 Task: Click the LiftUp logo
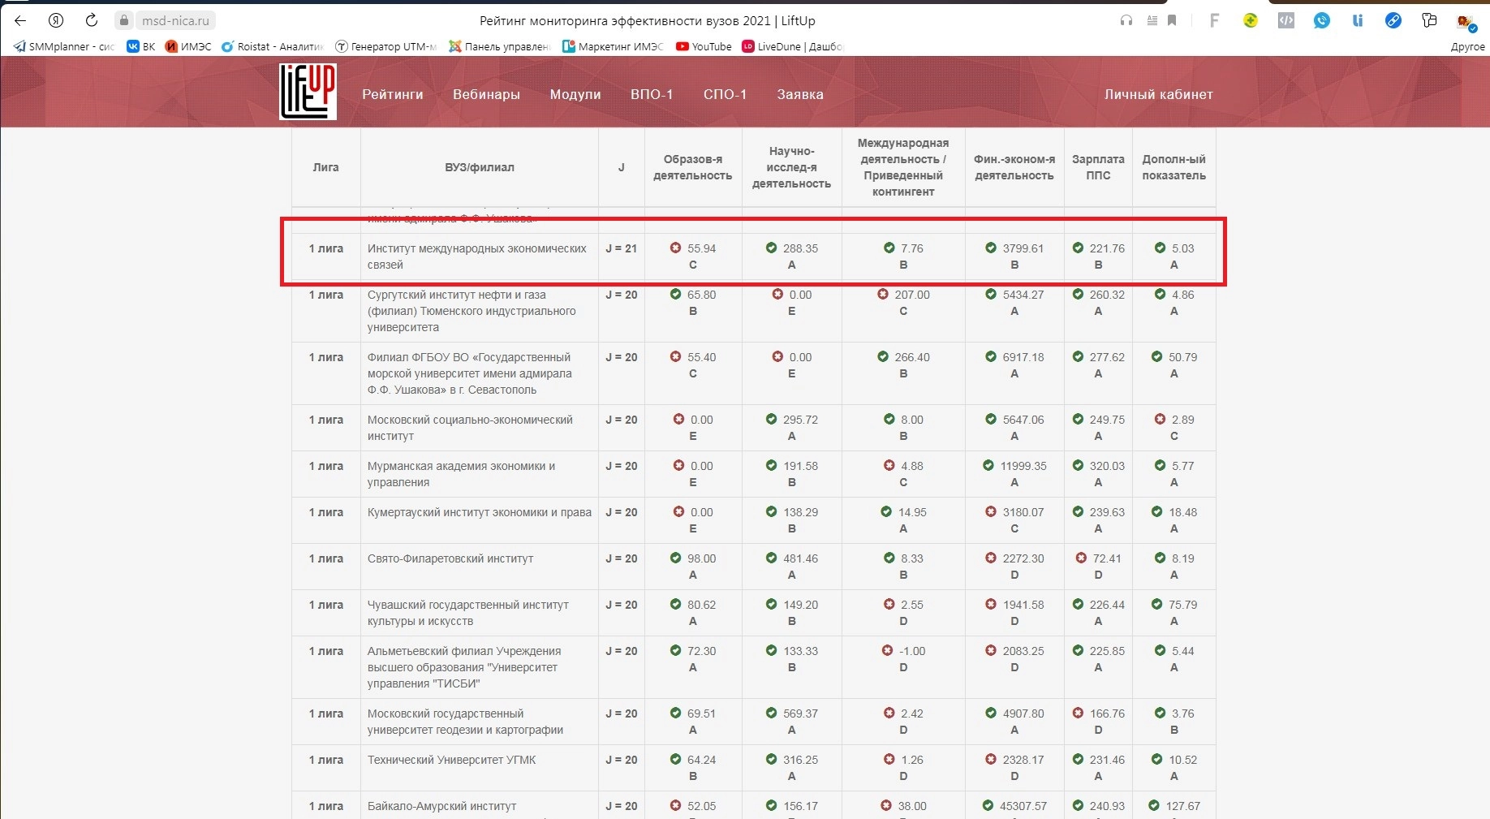click(308, 92)
